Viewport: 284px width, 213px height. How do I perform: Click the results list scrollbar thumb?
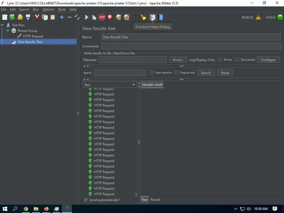pyautogui.click(x=136, y=194)
